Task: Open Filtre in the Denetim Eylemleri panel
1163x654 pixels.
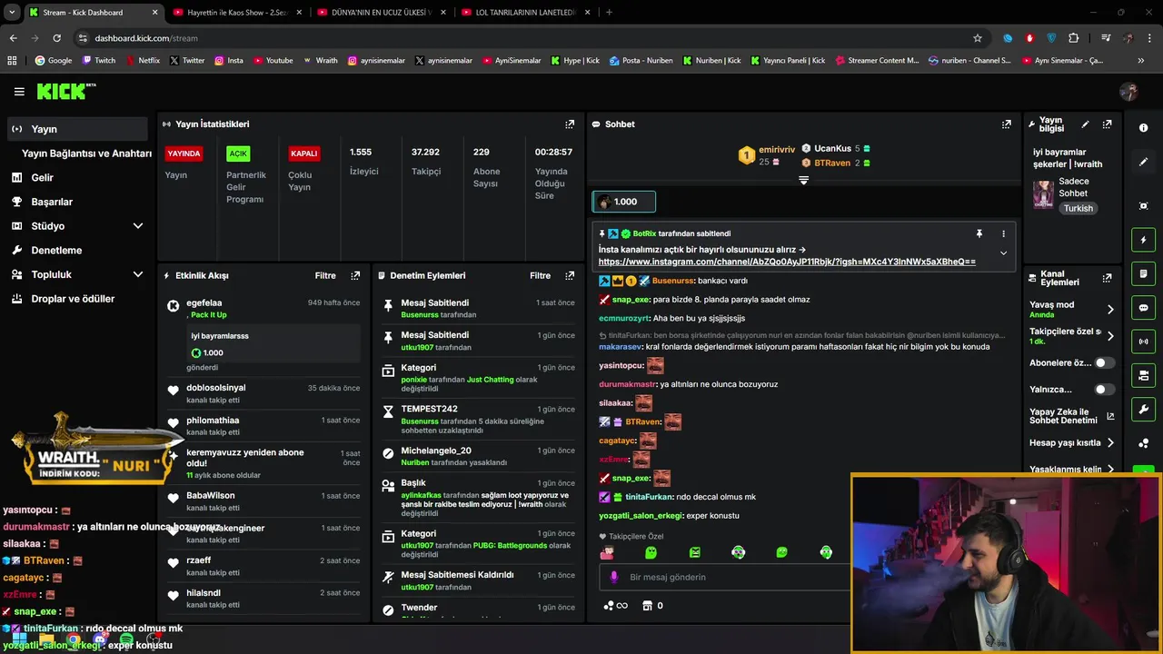Action: click(541, 275)
